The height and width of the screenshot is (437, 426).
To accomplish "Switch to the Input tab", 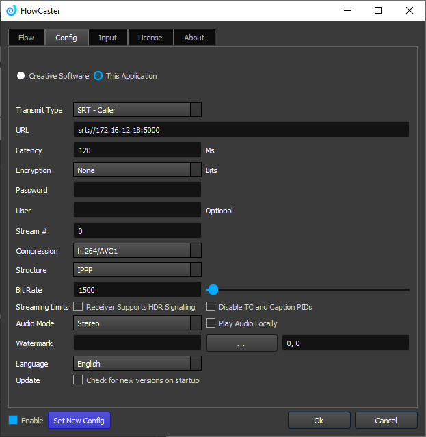I will click(x=108, y=38).
